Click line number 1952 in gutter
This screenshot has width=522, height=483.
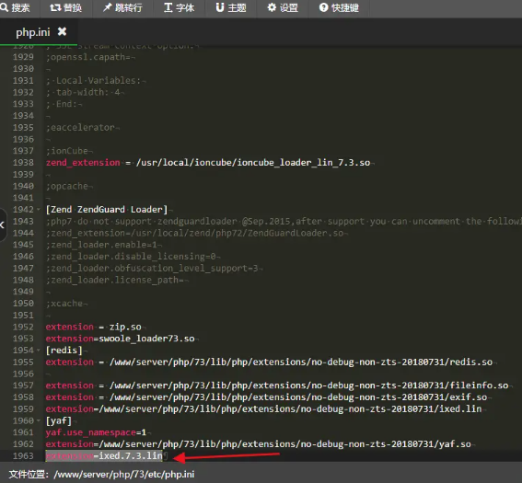pos(23,327)
